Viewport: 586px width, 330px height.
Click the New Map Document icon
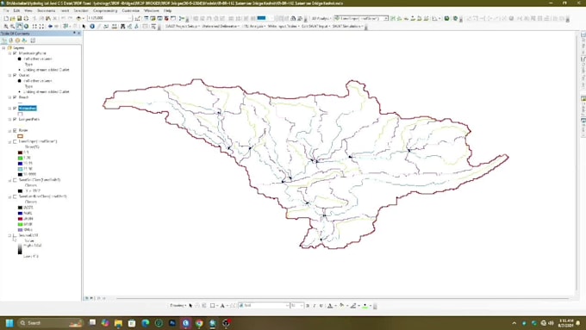click(6, 18)
